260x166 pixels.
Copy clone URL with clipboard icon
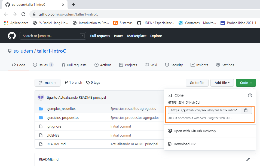pos(246,110)
